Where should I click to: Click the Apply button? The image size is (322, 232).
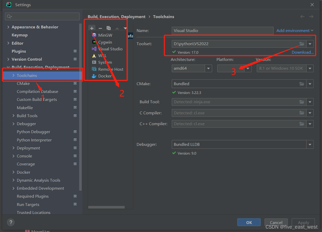(x=303, y=222)
